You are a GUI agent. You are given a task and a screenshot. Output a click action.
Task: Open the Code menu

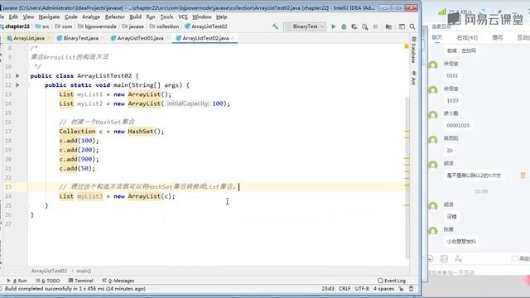[71, 17]
